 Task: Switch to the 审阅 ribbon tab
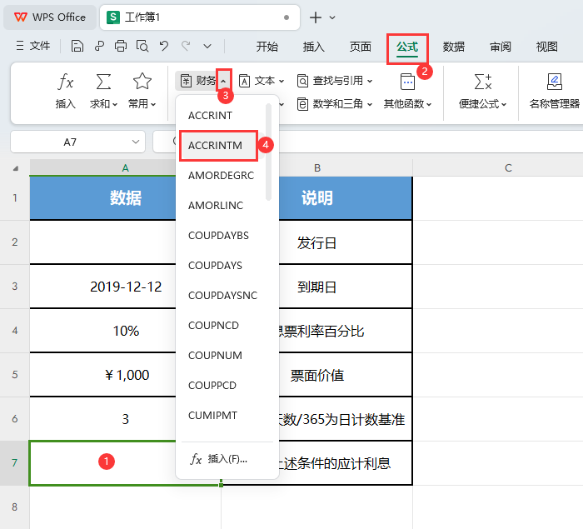pos(500,47)
